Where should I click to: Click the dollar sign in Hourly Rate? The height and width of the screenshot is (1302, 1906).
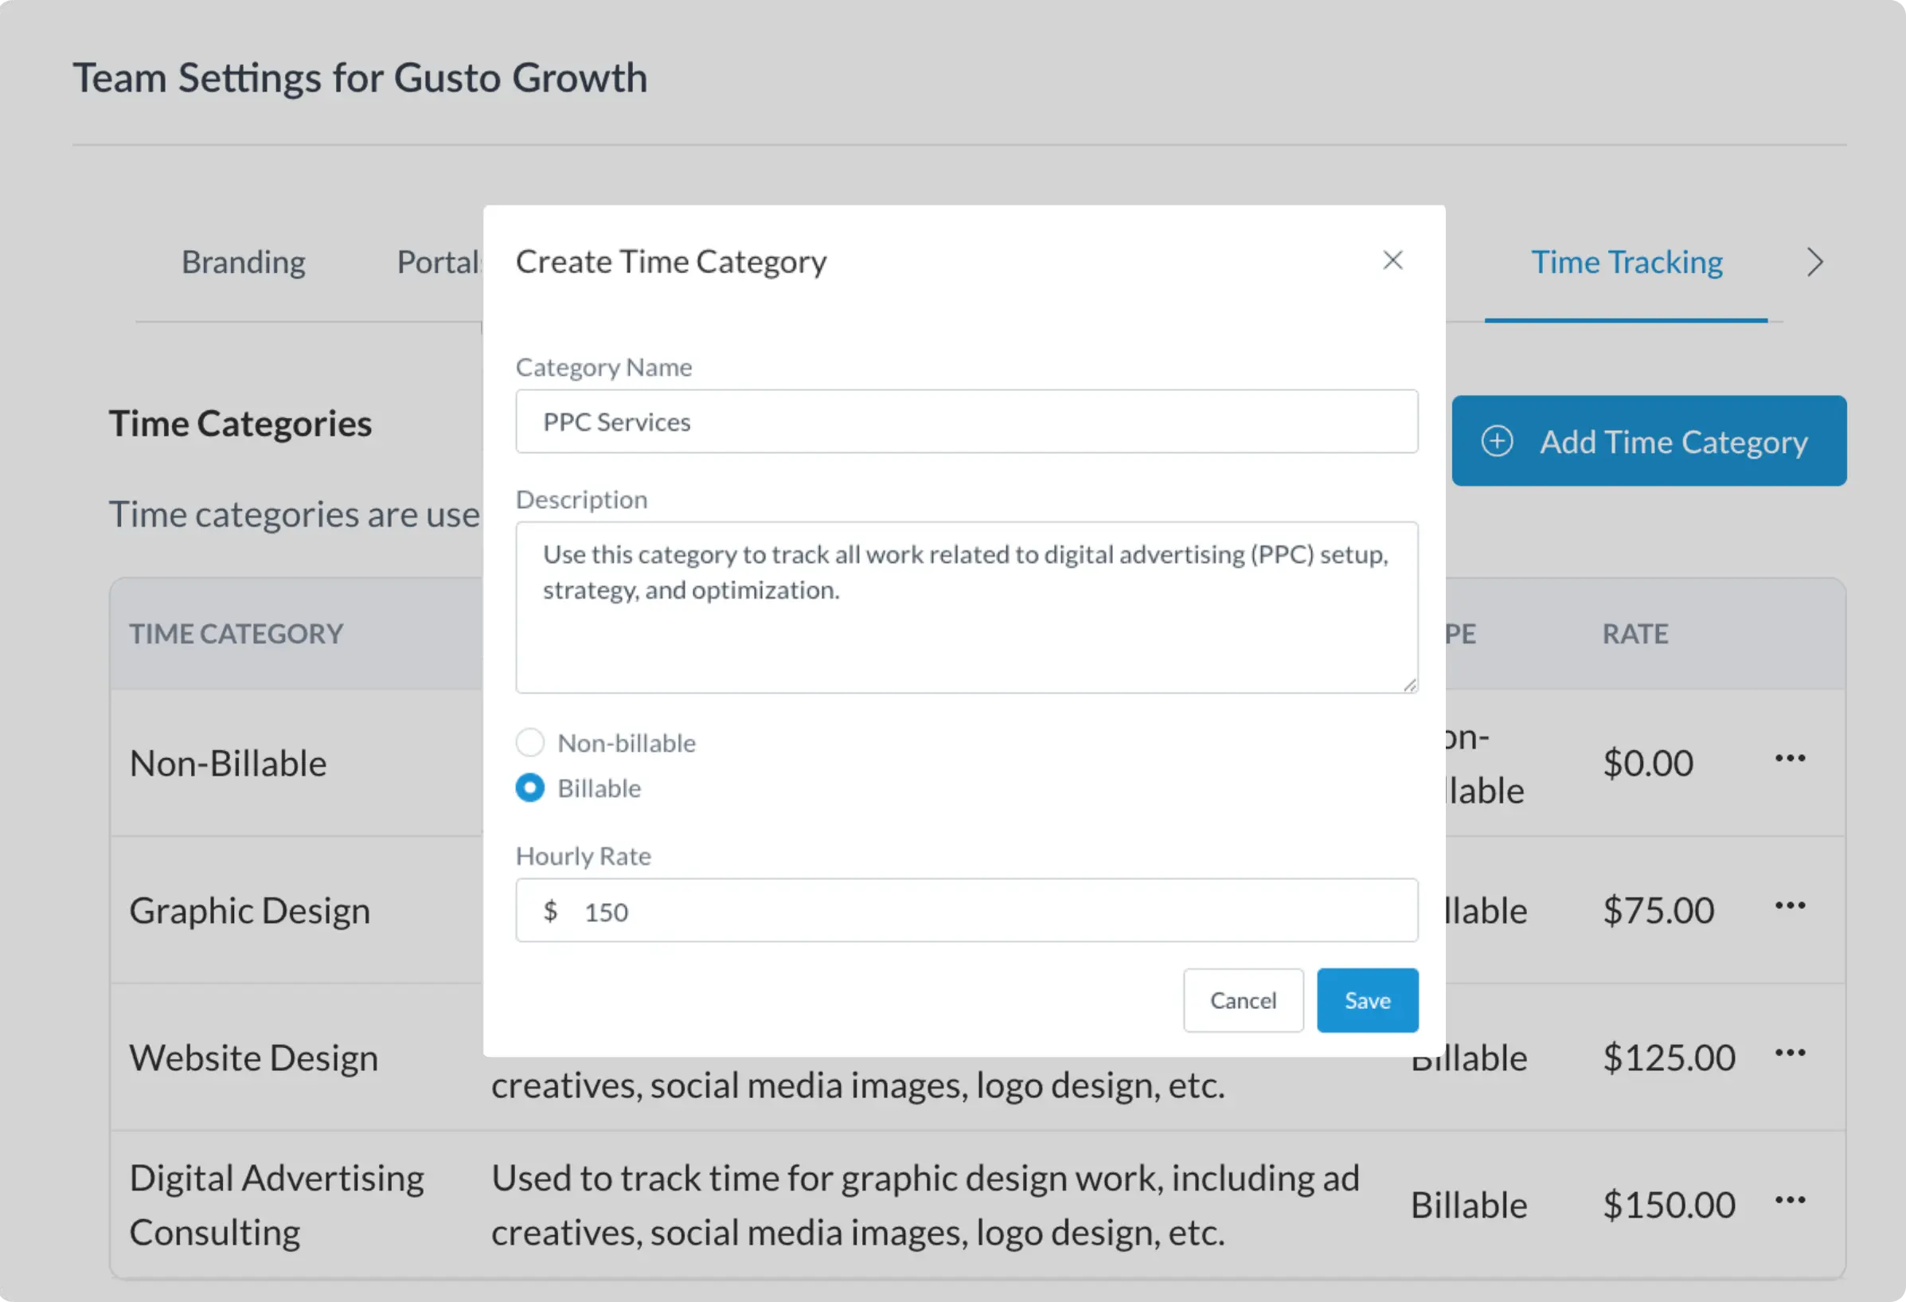pyautogui.click(x=550, y=912)
